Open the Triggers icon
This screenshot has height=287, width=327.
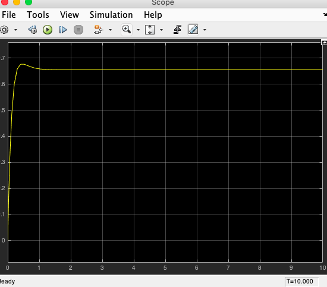click(x=177, y=30)
